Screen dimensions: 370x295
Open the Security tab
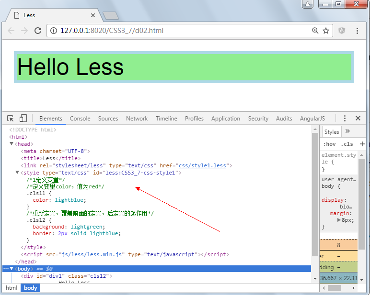click(258, 119)
